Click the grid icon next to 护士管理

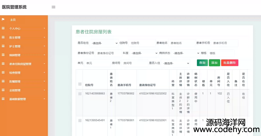pos(3,46)
